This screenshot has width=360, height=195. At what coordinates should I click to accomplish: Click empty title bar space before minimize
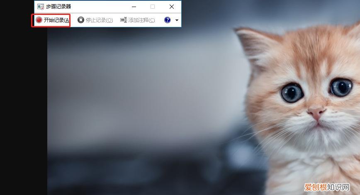coord(100,7)
